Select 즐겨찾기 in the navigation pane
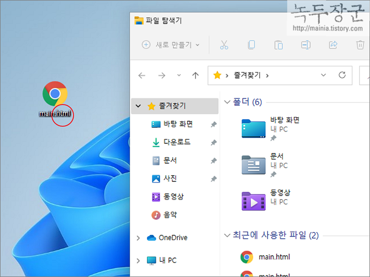The height and width of the screenshot is (277, 370). tap(175, 106)
